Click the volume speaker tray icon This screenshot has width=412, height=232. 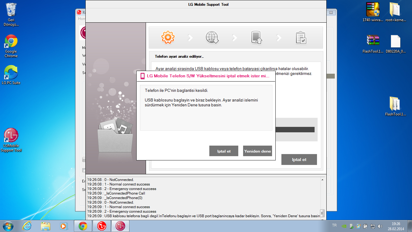(x=380, y=226)
